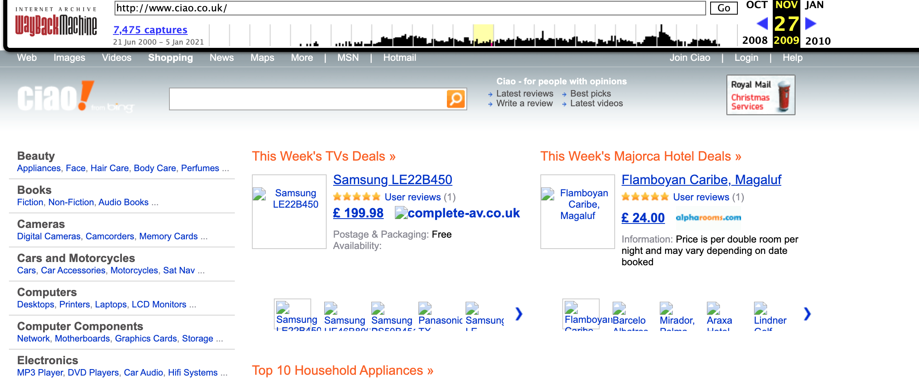Open the News tab
The height and width of the screenshot is (378, 919).
[x=222, y=58]
